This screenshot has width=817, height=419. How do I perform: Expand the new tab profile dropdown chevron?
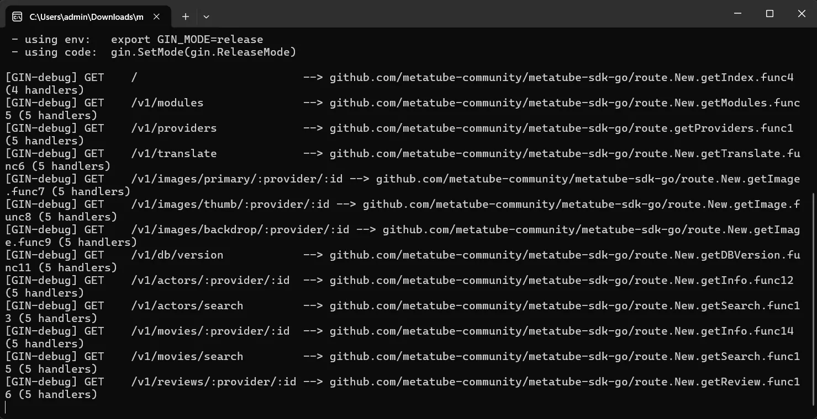point(206,17)
